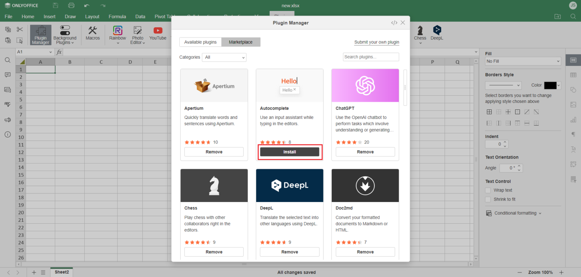Follow the Submit your own plugin link

pos(376,42)
